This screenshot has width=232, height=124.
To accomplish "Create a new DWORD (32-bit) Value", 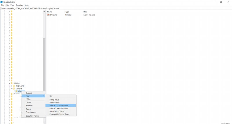I will (61, 105).
